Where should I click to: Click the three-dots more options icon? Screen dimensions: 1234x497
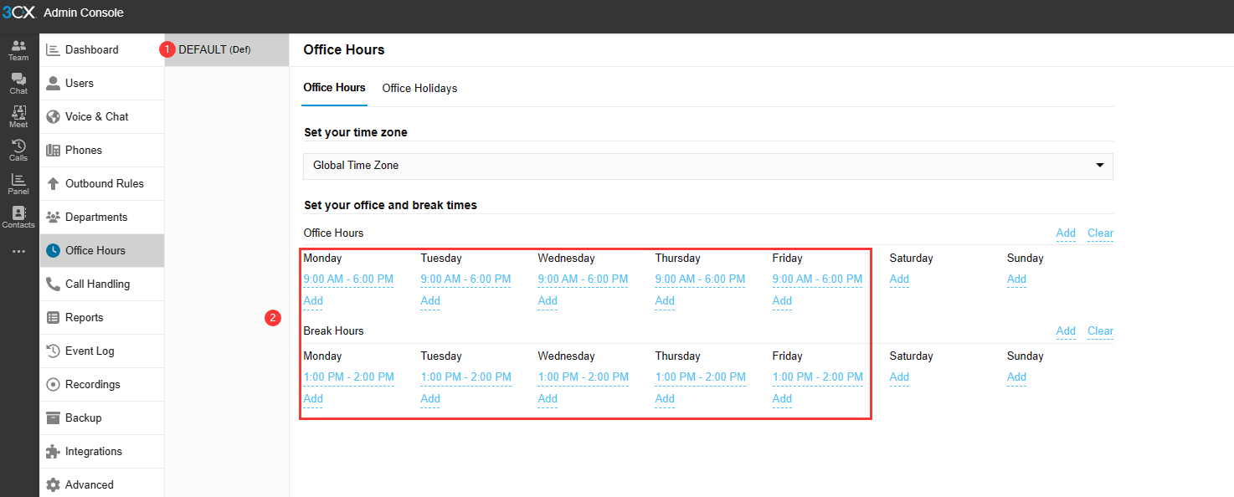coord(18,251)
